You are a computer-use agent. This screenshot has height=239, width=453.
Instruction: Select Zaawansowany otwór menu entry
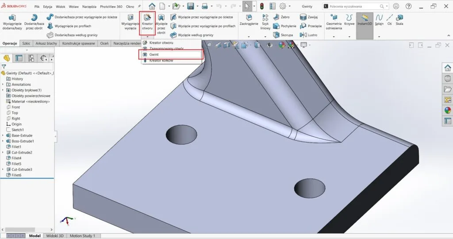(x=172, y=49)
